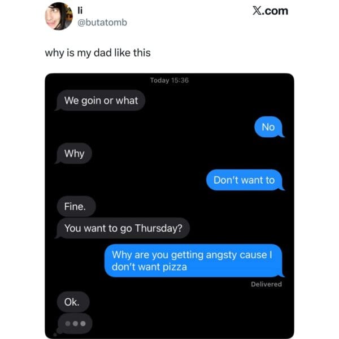This screenshot has width=339, height=339.
Task: Open the @butatomb handle link
Action: coord(102,23)
